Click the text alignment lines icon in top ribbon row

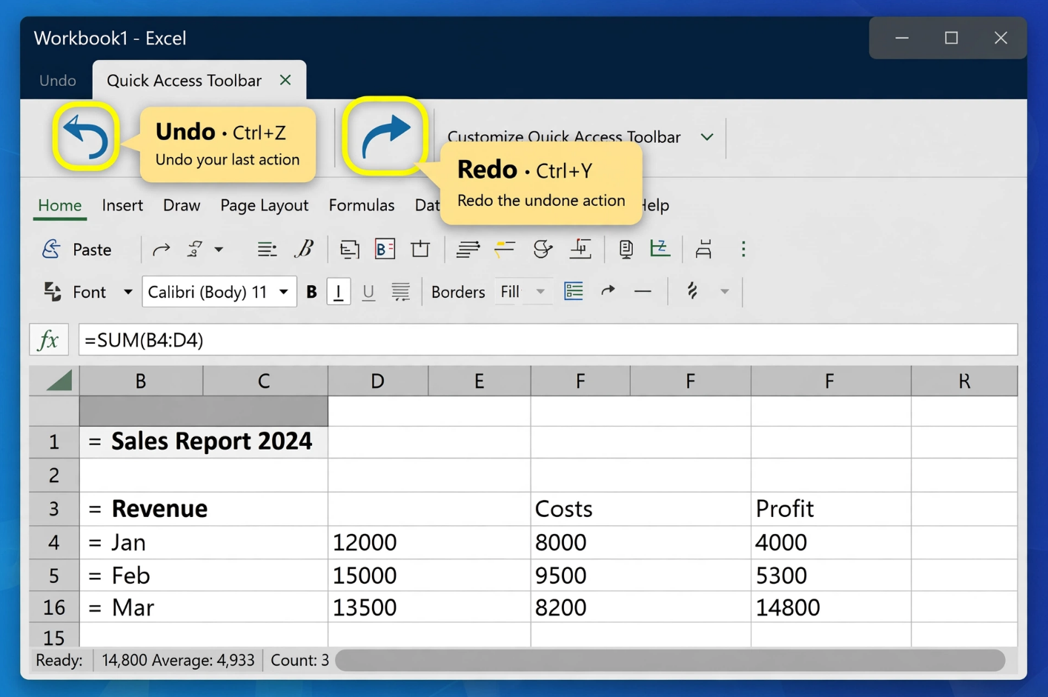coord(267,250)
